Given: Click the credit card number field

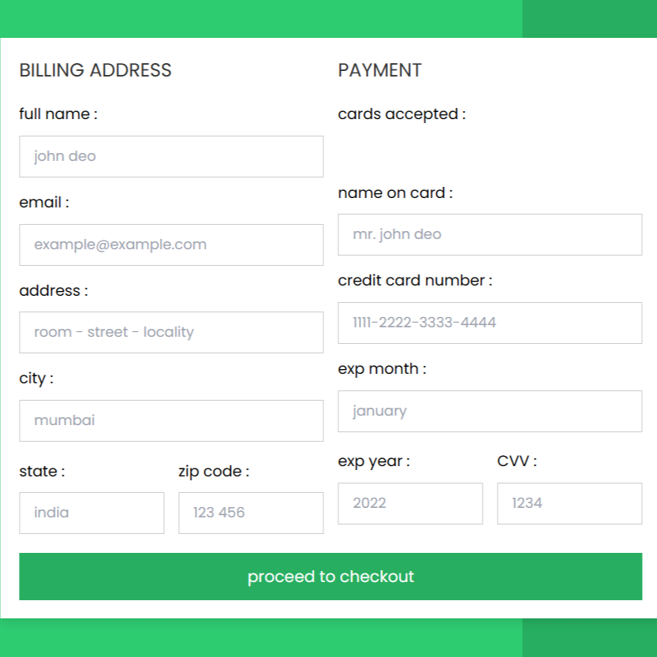Looking at the screenshot, I should tap(490, 323).
